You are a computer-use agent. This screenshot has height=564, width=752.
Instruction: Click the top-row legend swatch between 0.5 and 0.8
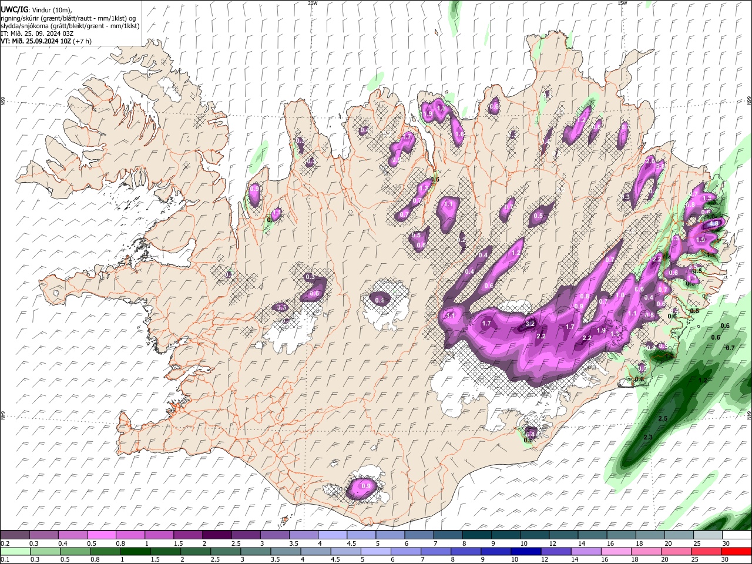[101, 535]
